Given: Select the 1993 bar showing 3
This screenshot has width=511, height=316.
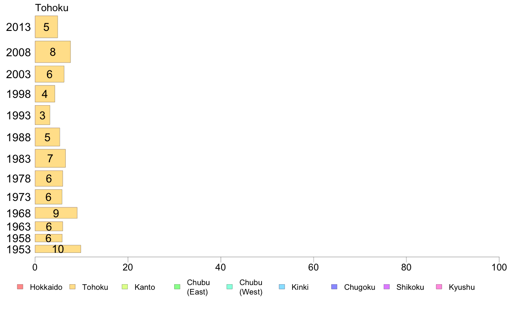Looking at the screenshot, I should [x=42, y=115].
